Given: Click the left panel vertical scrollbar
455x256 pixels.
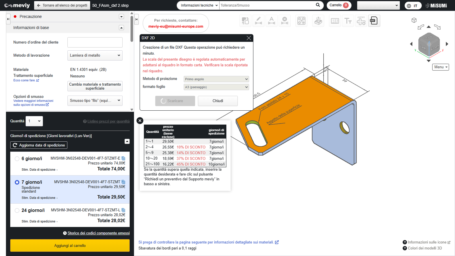Looking at the screenshot, I should pyautogui.click(x=132, y=28).
